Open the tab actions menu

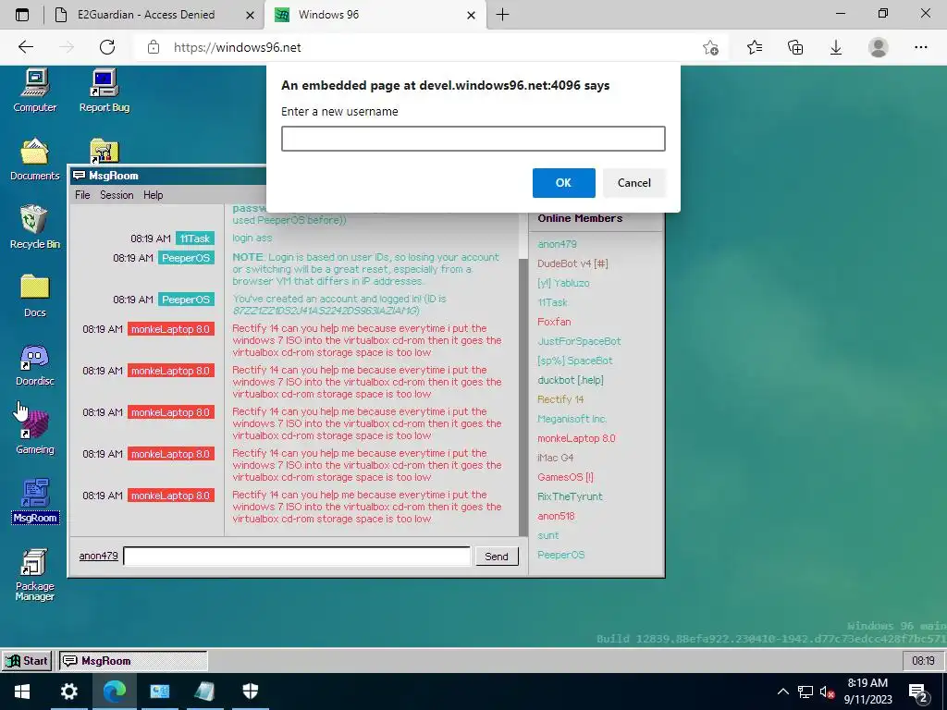22,15
